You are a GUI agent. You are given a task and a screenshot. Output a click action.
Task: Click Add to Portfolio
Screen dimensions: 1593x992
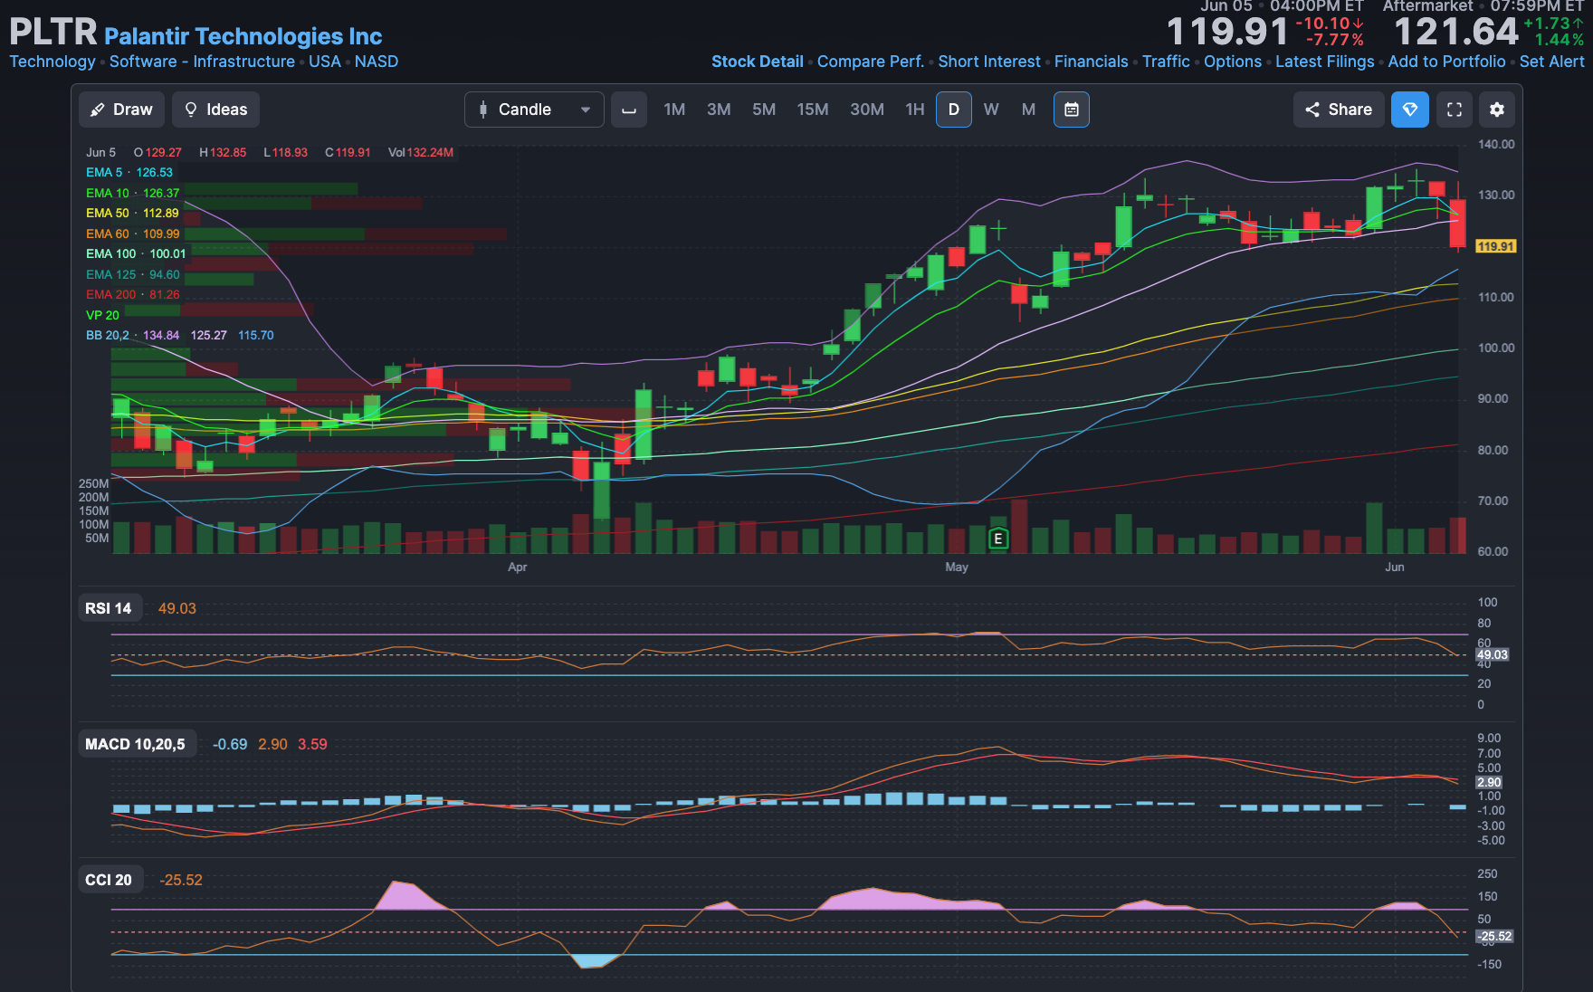pyautogui.click(x=1447, y=62)
